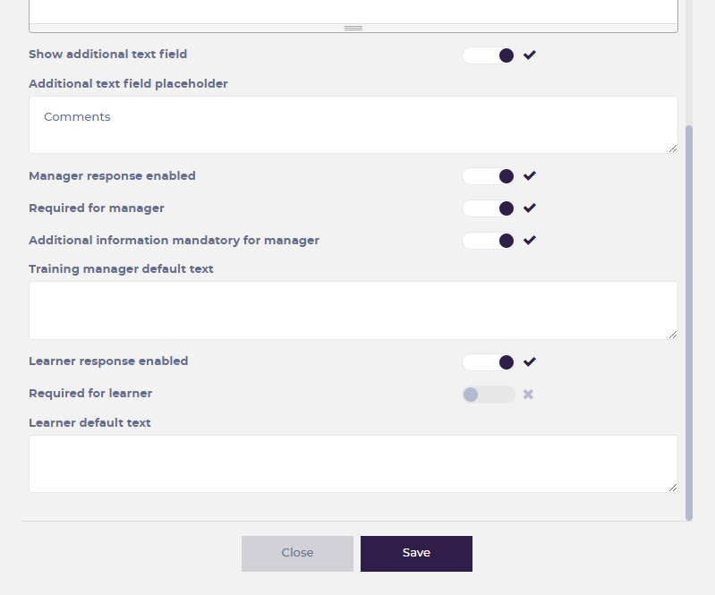
Task: Click the resize grip of Learner default text box
Action: [672, 487]
